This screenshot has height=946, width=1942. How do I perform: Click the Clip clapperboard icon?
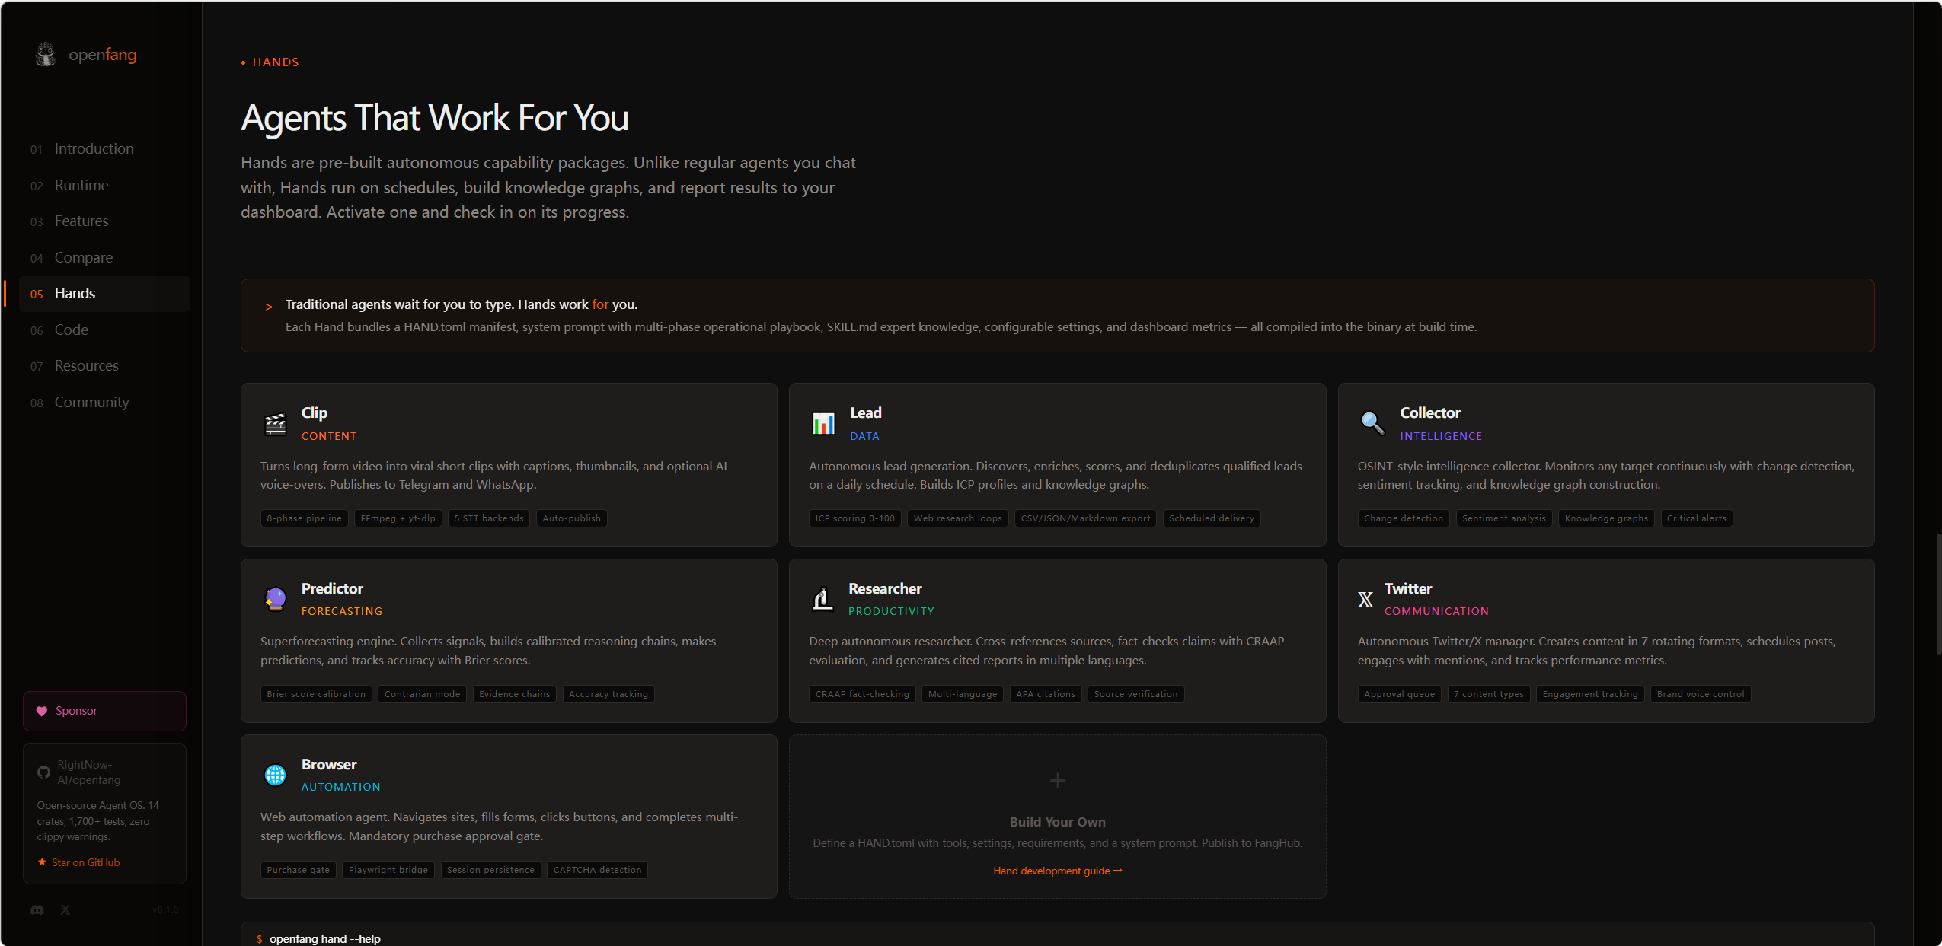(275, 423)
